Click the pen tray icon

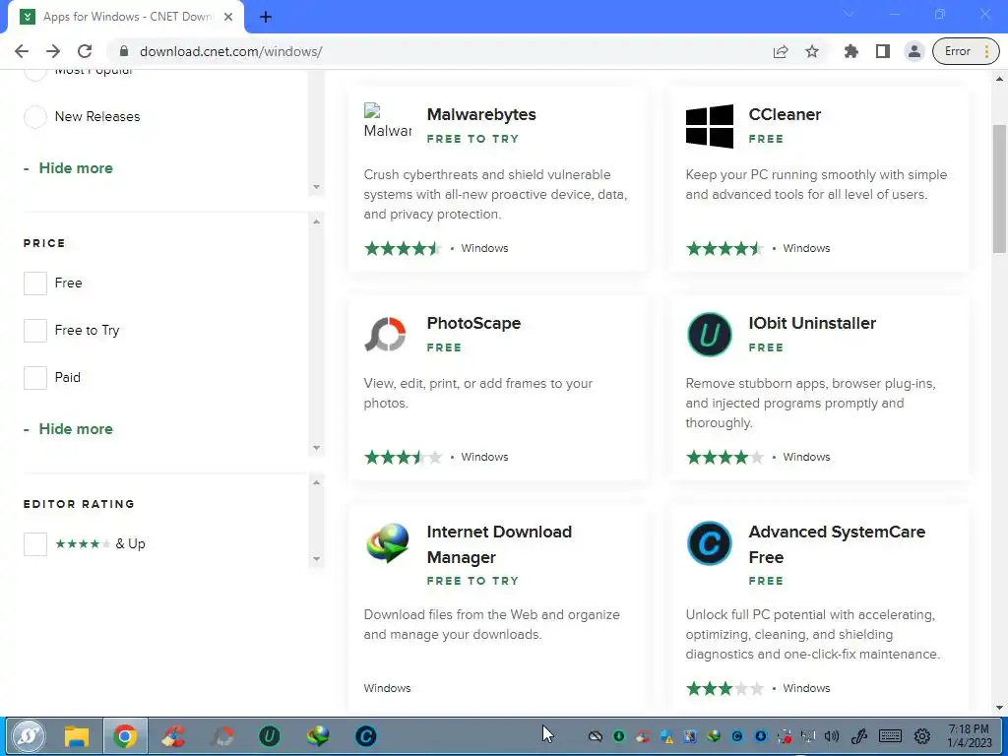coord(858,736)
